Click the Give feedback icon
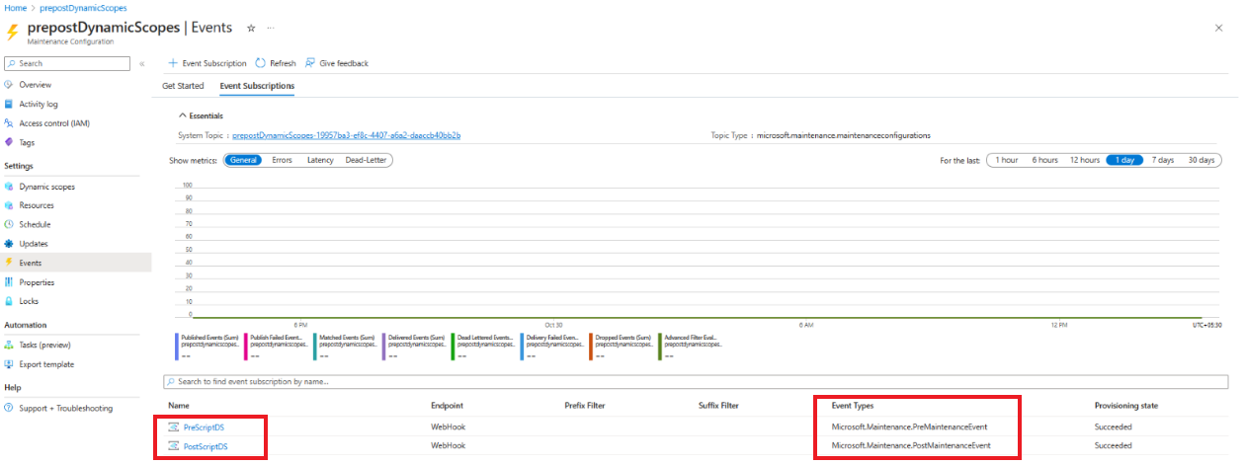 click(x=310, y=63)
